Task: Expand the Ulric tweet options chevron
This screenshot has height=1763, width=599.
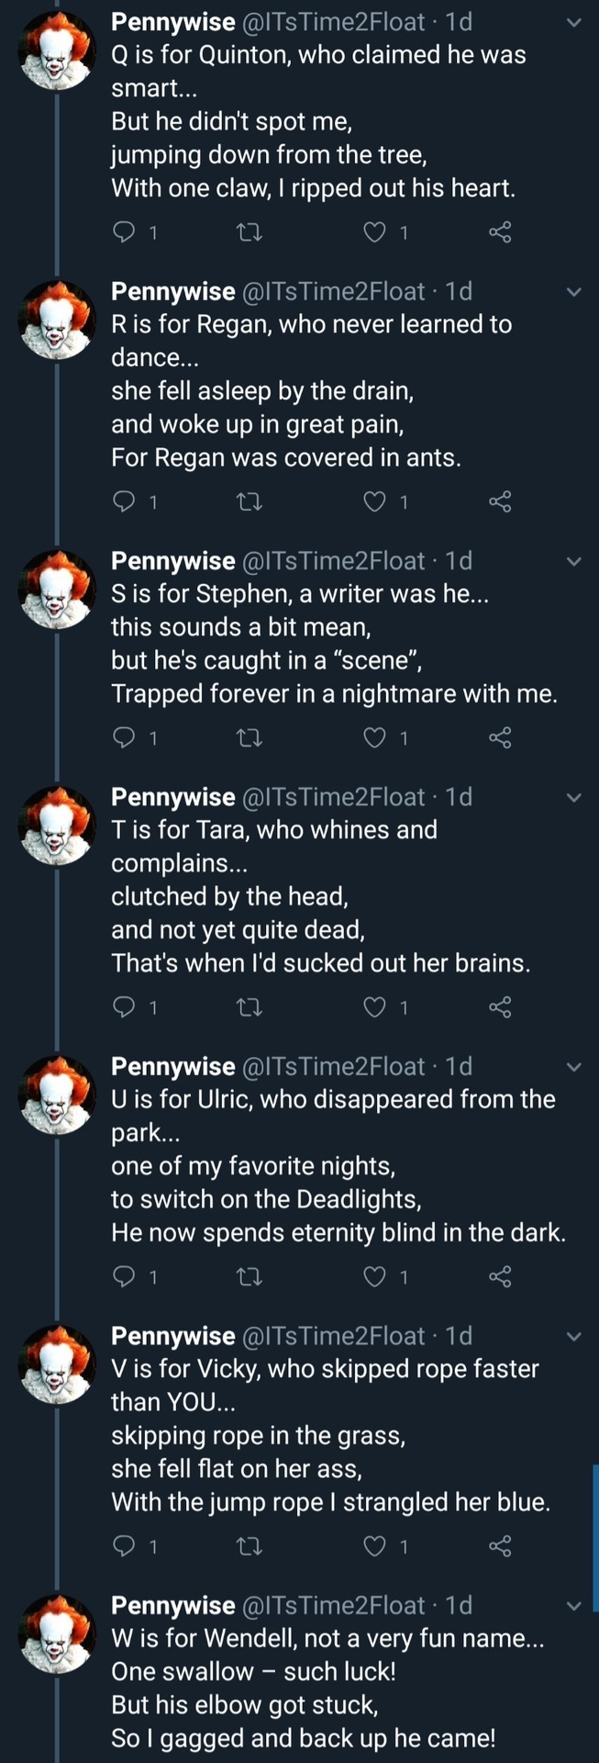Action: 574,1067
